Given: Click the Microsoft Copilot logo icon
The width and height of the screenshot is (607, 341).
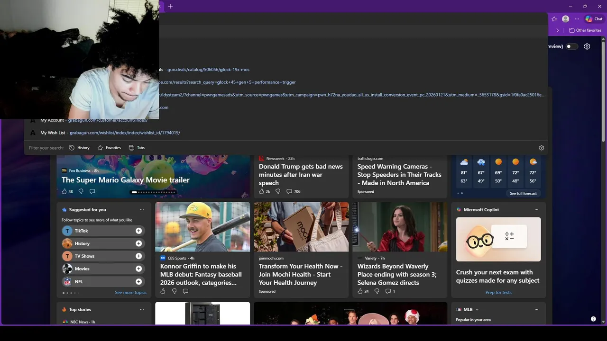Looking at the screenshot, I should point(459,210).
